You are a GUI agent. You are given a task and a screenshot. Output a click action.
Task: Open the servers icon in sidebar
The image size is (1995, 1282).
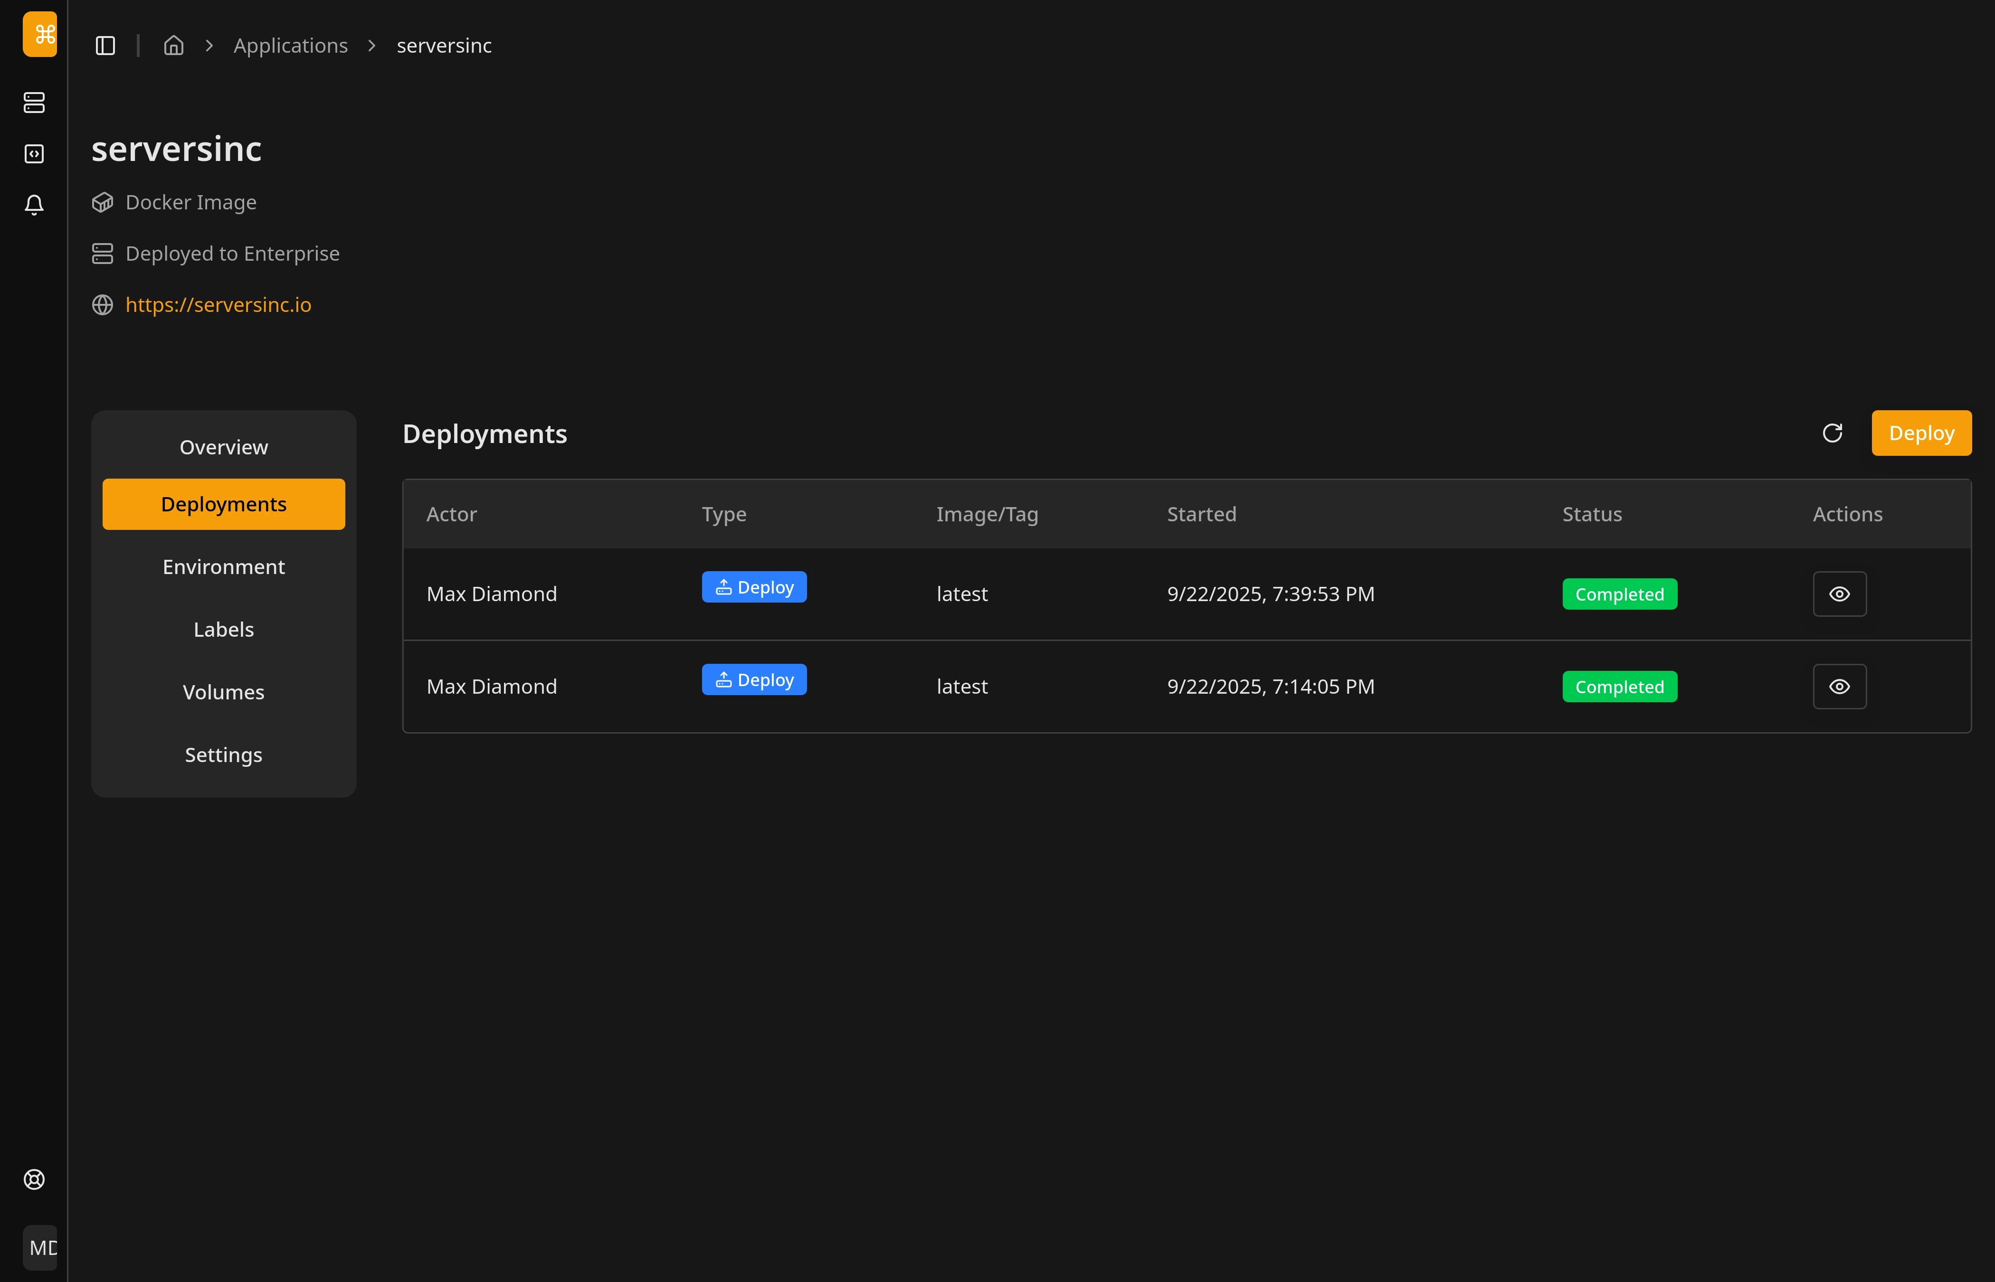click(34, 103)
